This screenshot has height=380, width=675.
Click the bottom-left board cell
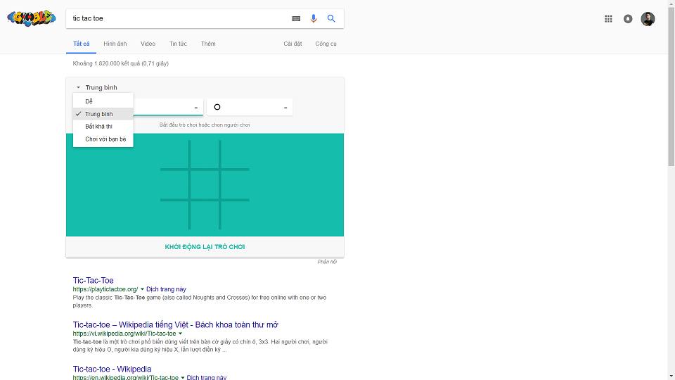pos(174,215)
